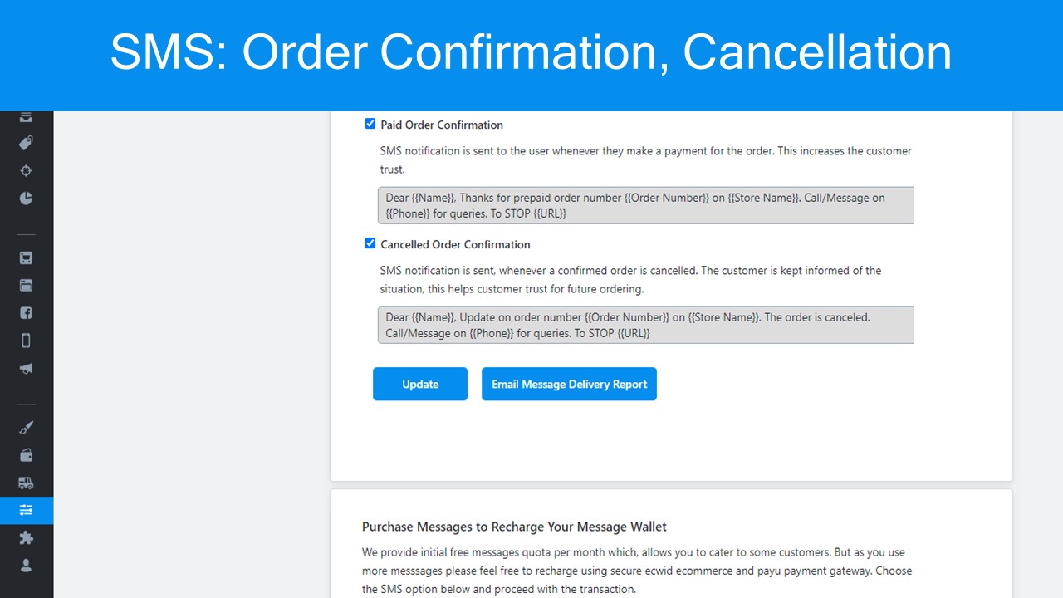Uncheck Cancelled Order Confirmation checkbox
The width and height of the screenshot is (1063, 598).
(370, 243)
